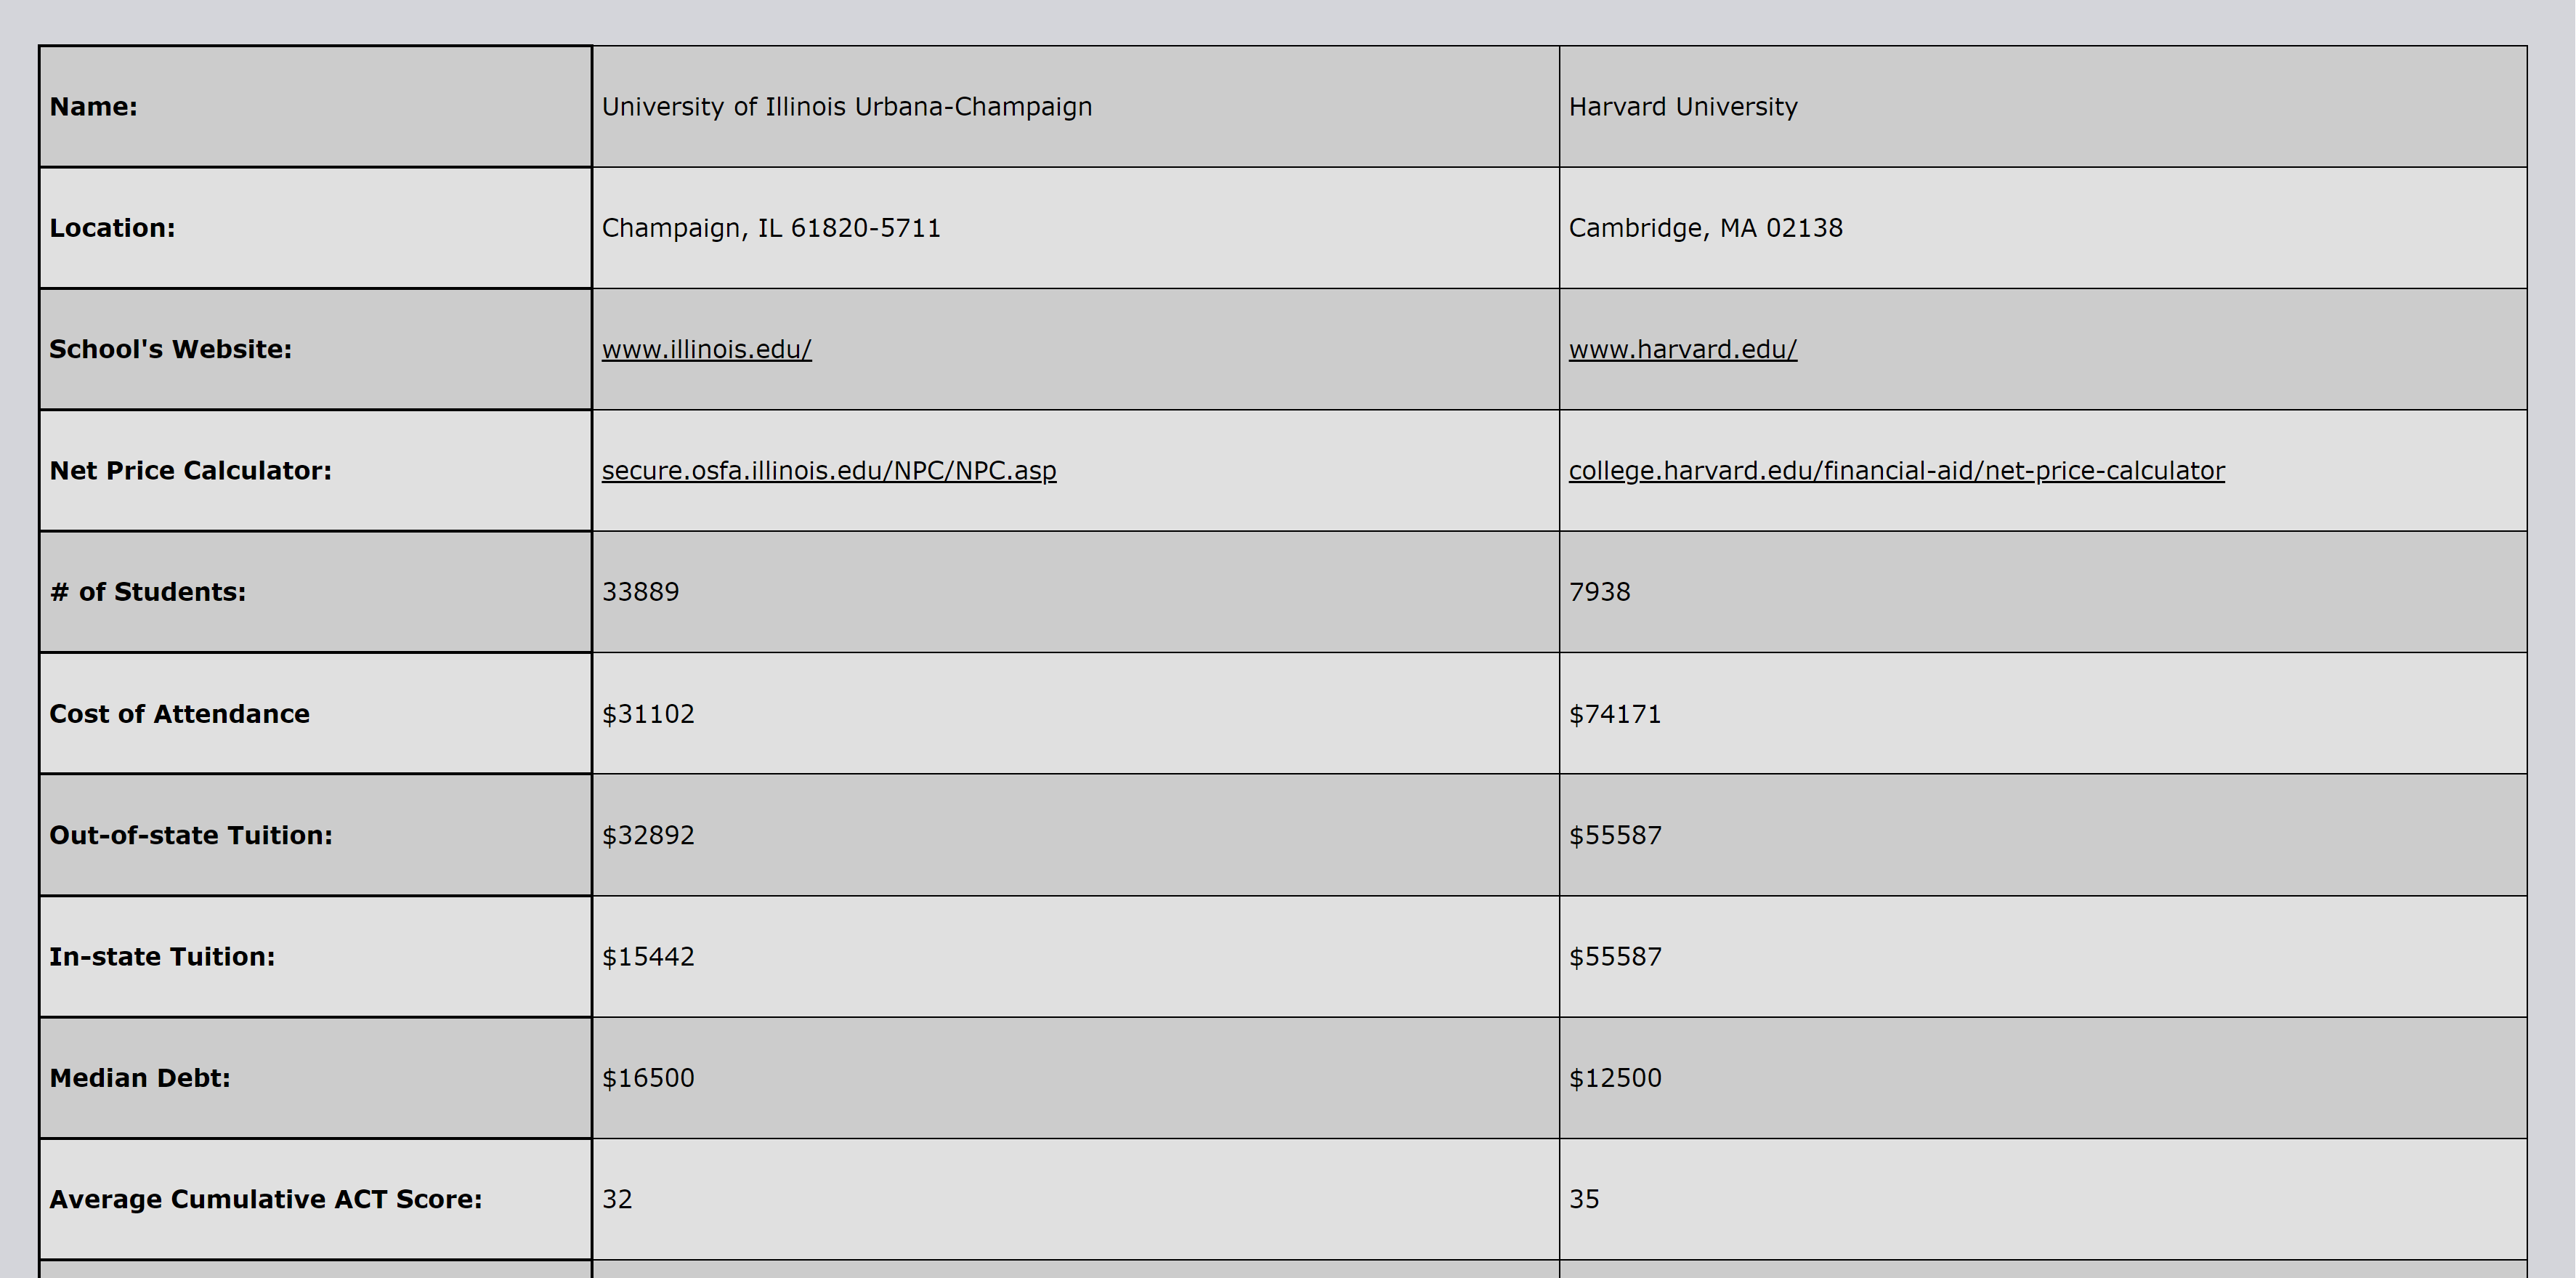Image resolution: width=2576 pixels, height=1278 pixels.
Task: Click the Champaign, IL 61820-5711 location
Action: 770,228
